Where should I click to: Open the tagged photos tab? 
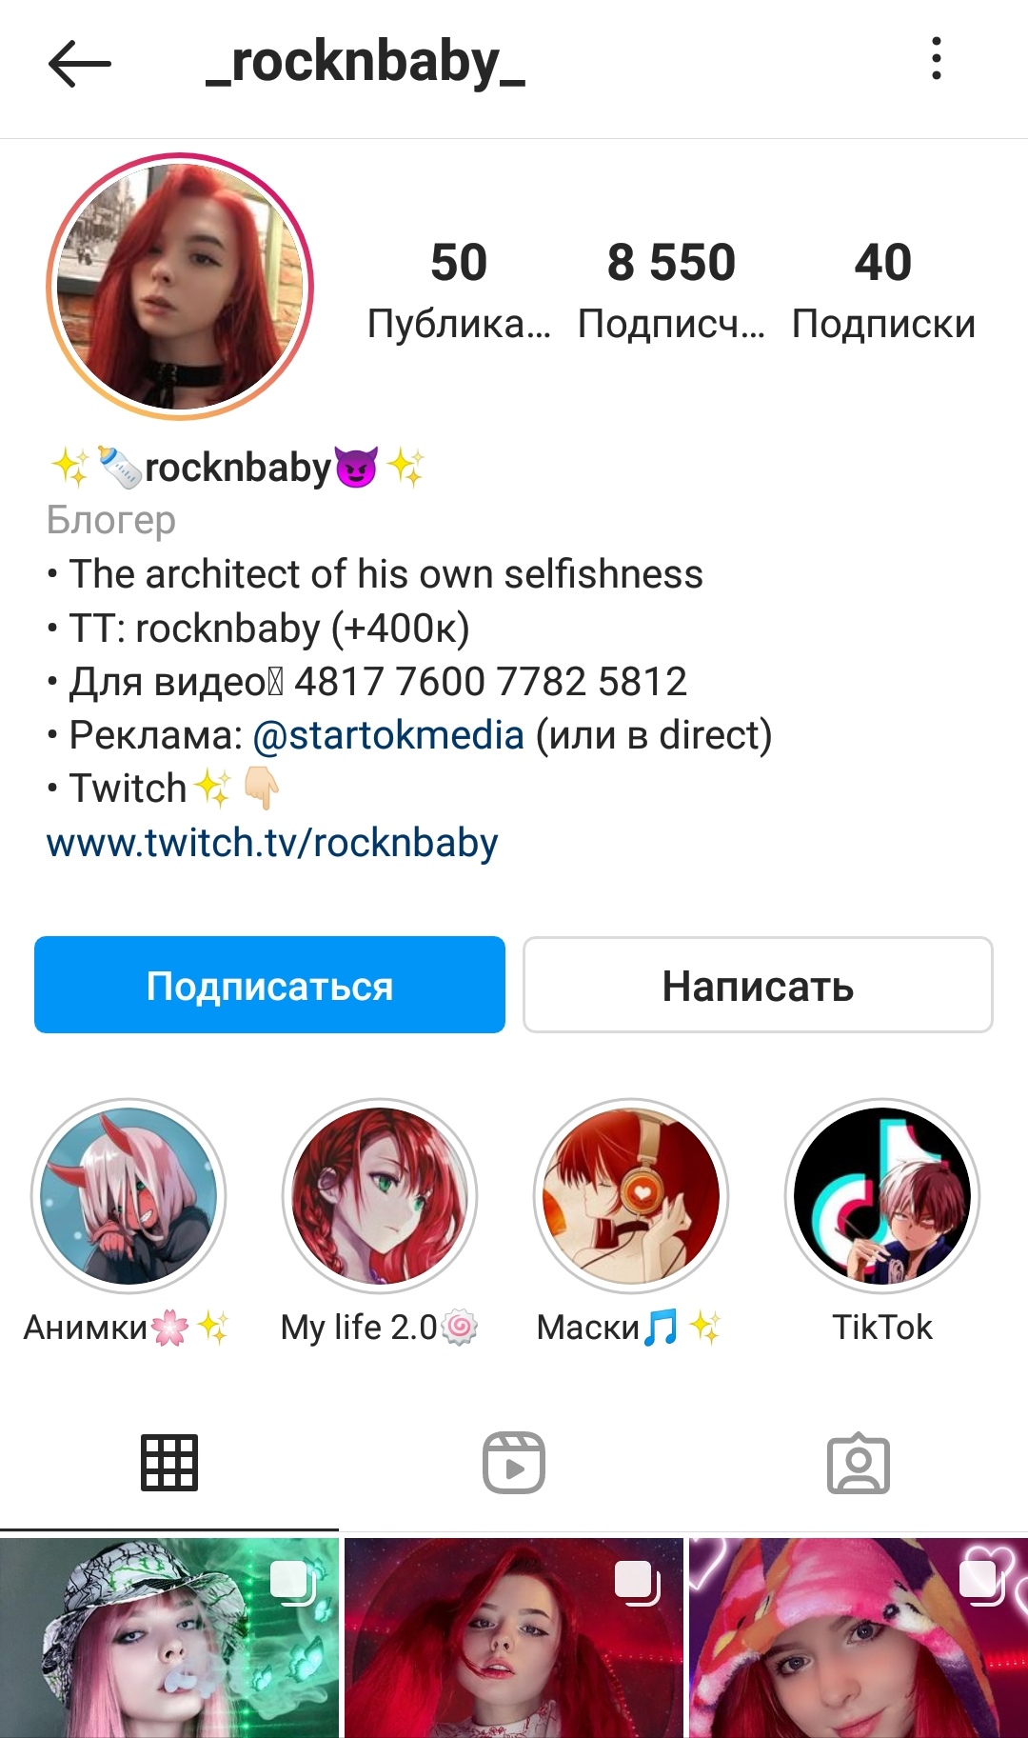[x=859, y=1463]
